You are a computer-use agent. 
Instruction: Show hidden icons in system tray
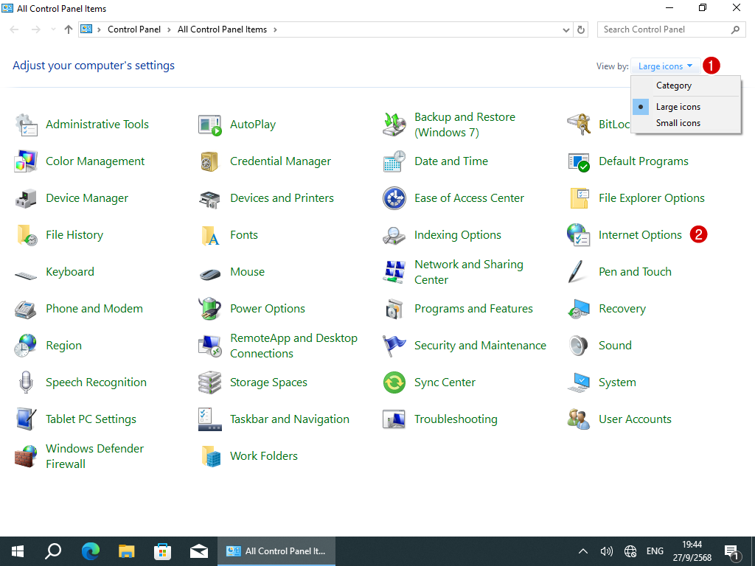coord(582,551)
